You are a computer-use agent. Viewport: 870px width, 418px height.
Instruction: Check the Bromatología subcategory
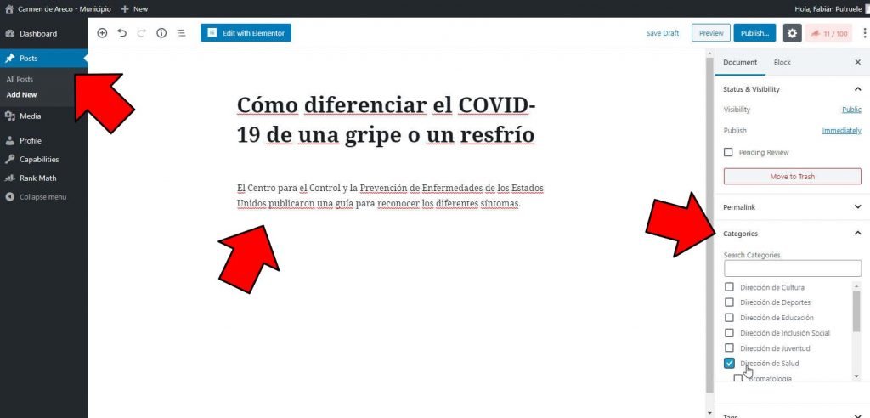coord(738,378)
